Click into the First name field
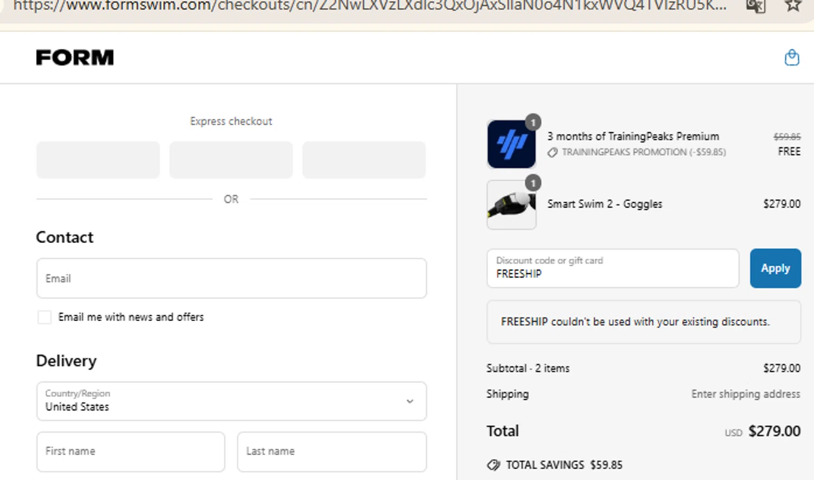Viewport: 814px width, 480px height. [x=131, y=452]
